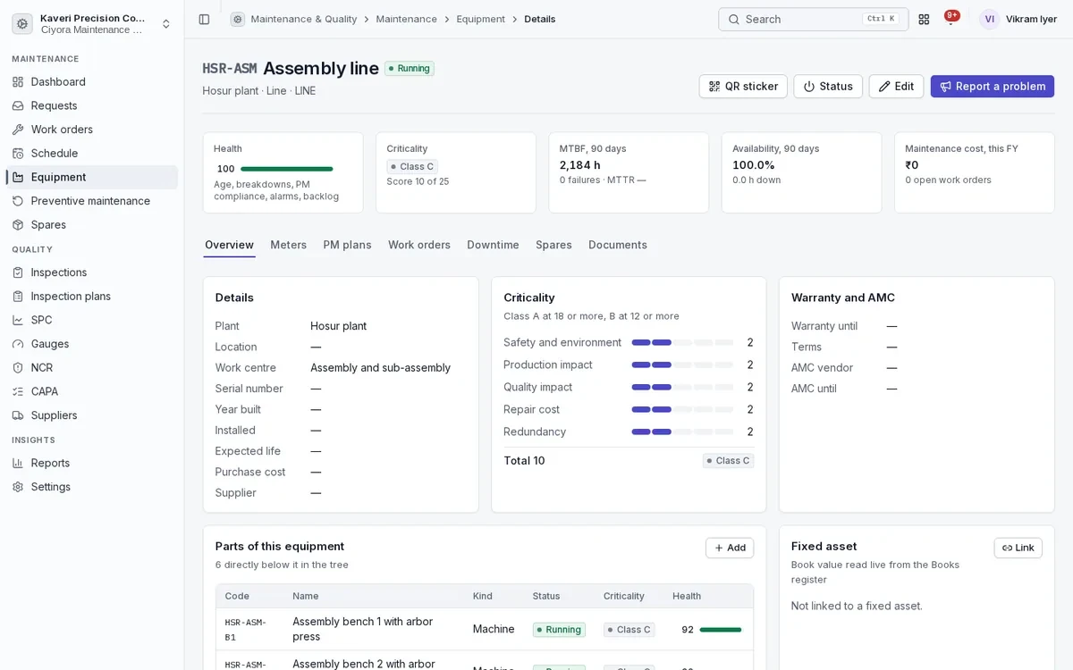Switch to the Meters tab
The image size is (1073, 670).
[x=288, y=245]
